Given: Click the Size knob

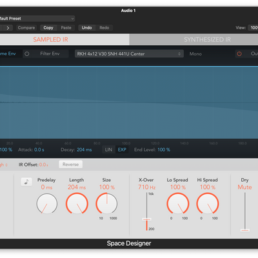Looking at the screenshot, I should [x=106, y=203].
